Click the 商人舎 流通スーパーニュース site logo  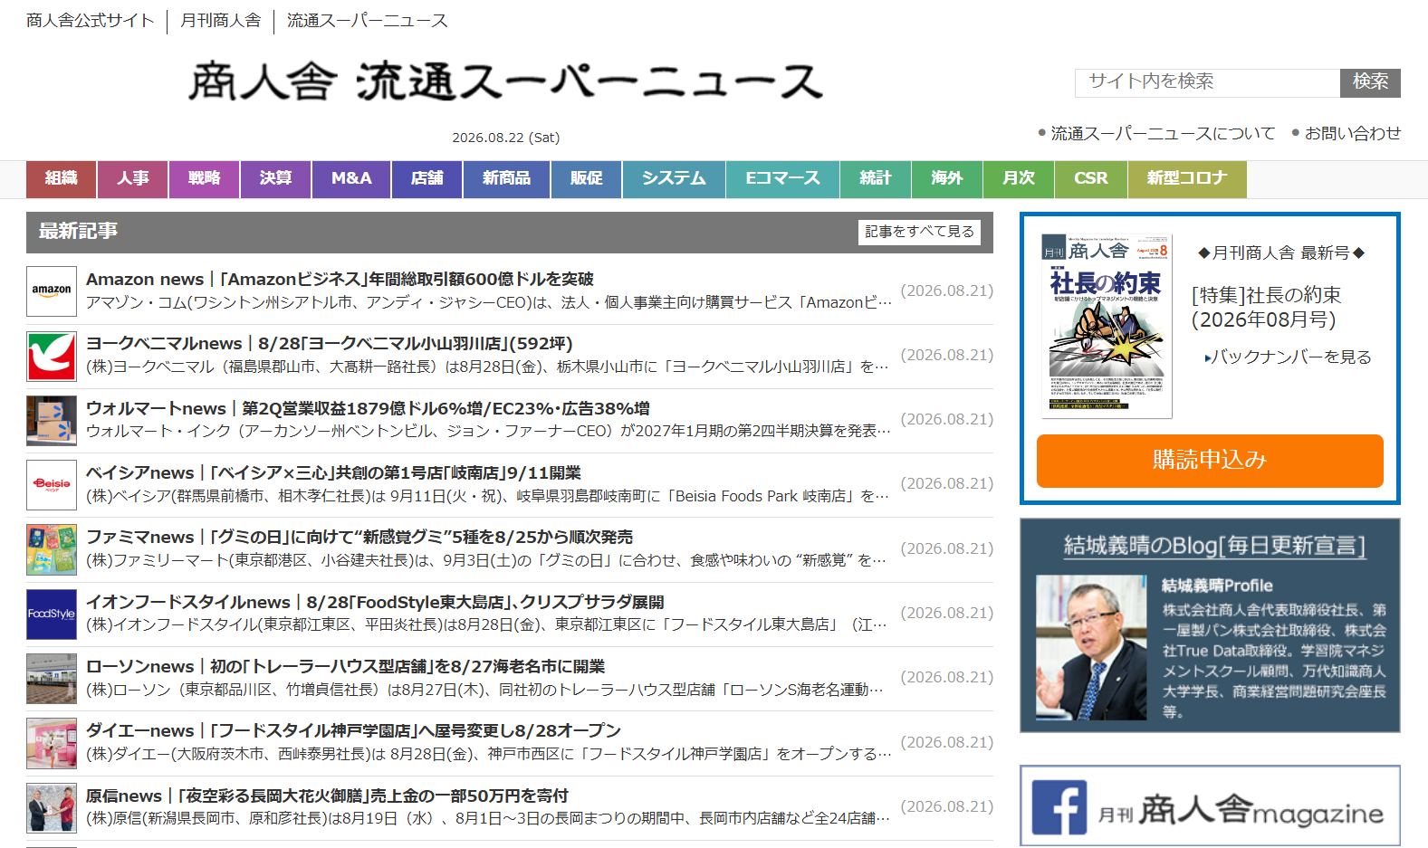point(505,81)
